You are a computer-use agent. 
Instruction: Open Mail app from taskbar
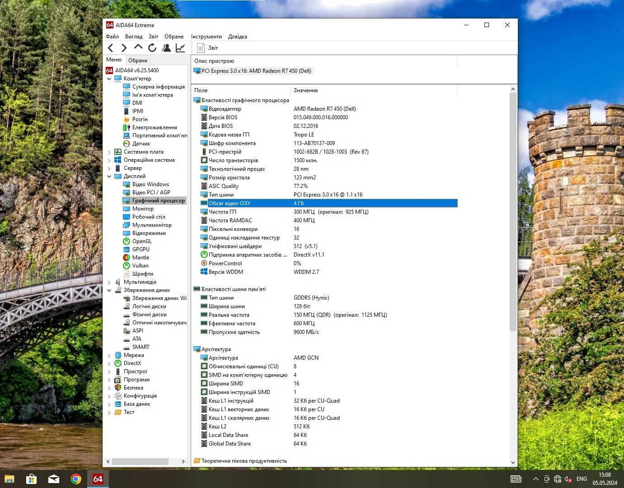click(53, 479)
